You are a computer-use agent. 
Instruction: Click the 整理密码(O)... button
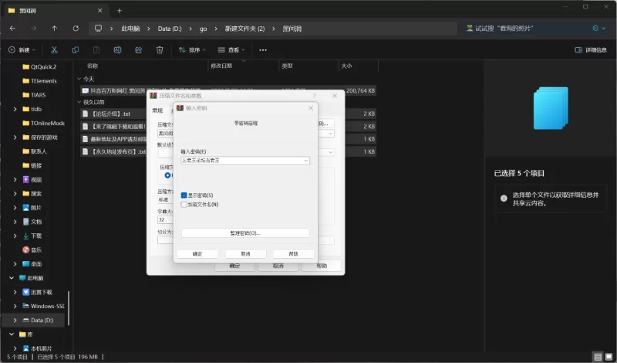tap(245, 233)
